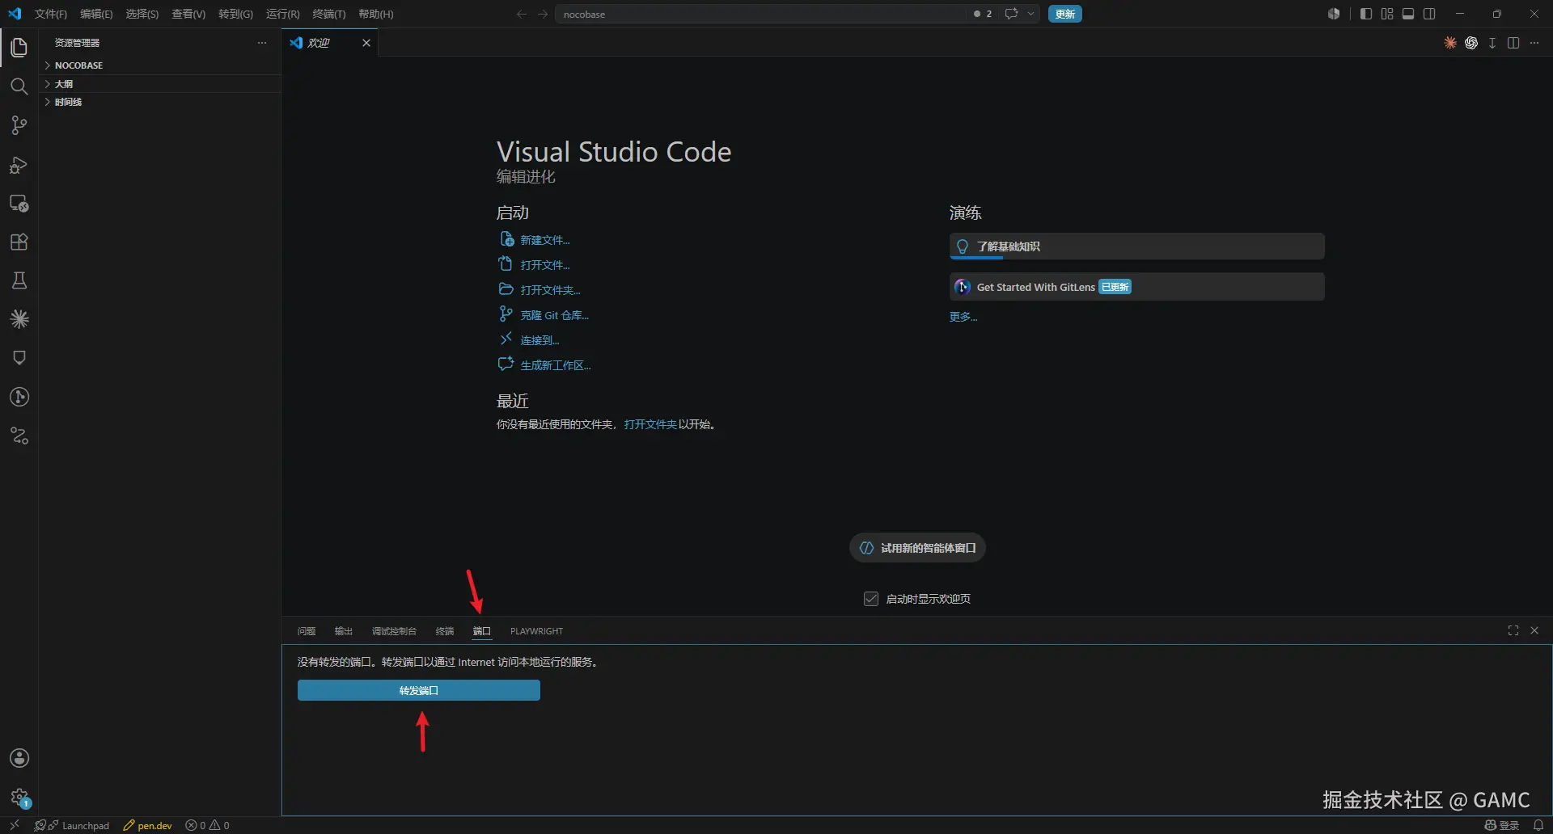Click 试用新的智能体窗口 button

click(917, 548)
